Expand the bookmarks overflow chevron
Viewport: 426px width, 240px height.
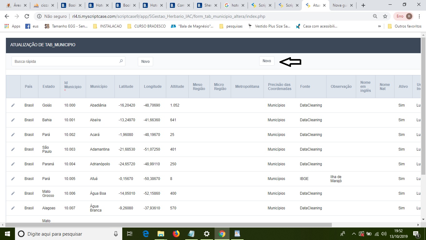coord(380,26)
